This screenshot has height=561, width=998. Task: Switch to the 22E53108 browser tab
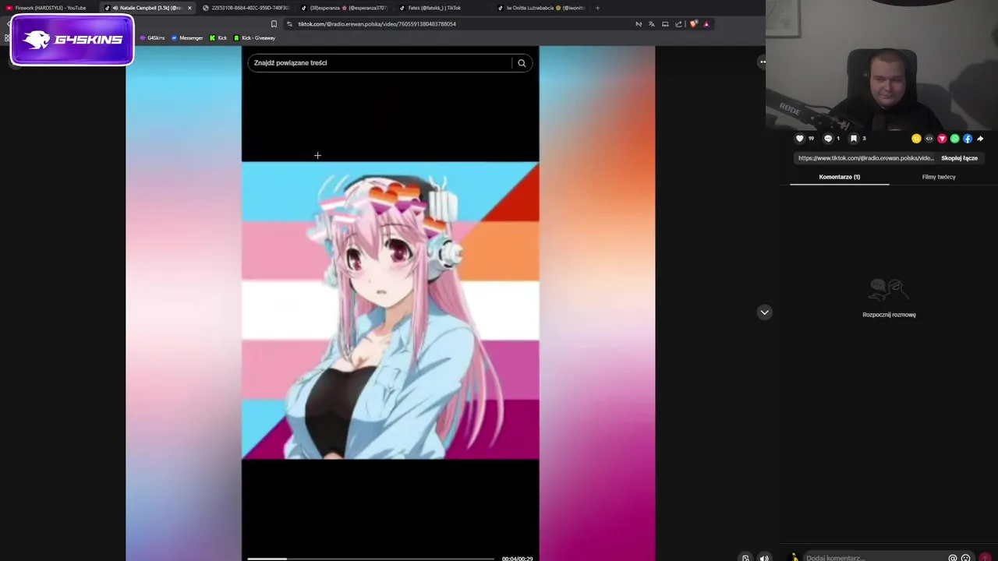pos(246,8)
